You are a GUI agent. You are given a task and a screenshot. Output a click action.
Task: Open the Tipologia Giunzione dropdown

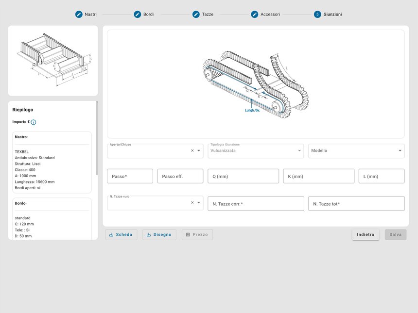click(255, 151)
